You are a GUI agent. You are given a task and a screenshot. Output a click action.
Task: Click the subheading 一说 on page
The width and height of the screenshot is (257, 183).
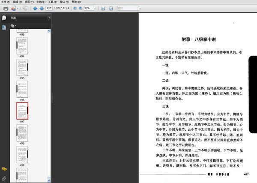(165, 65)
